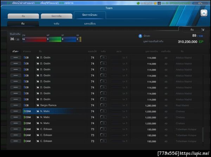Viewport: 211px width, 157px height.
Task: Click the cloud icon button at top right
Action: click(x=204, y=13)
